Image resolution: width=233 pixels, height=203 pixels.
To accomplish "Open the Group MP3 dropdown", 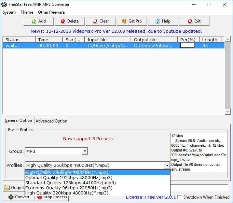I will coord(85,151).
